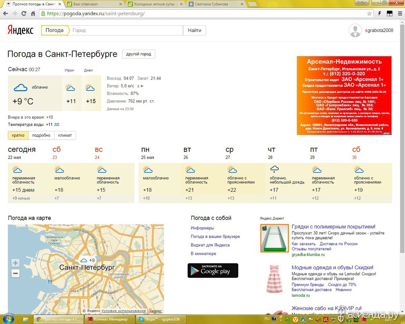Viewport: 405px width, 324px height.
Task: Click the browser Back arrow
Action: tap(6, 14)
